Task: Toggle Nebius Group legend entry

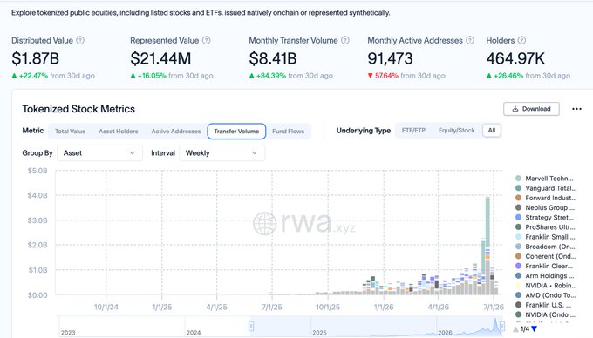Action: click(545, 207)
